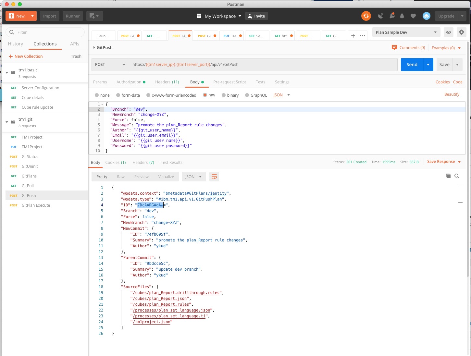The height and width of the screenshot is (356, 471).
Task: Click the Invite button
Action: tap(256, 16)
